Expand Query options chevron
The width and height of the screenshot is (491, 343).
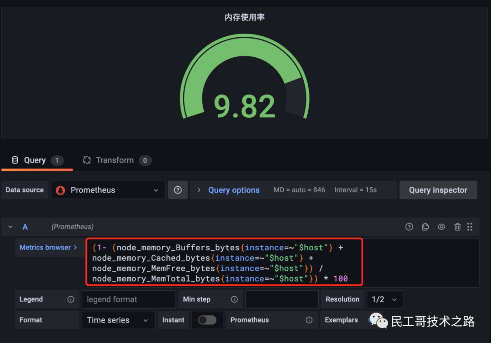199,190
